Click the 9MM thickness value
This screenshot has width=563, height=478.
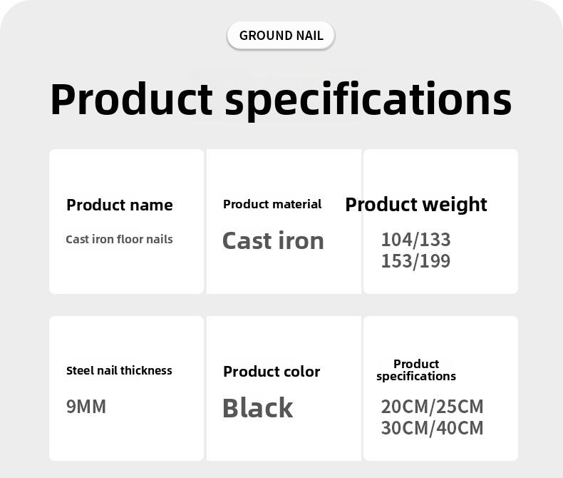[86, 407]
